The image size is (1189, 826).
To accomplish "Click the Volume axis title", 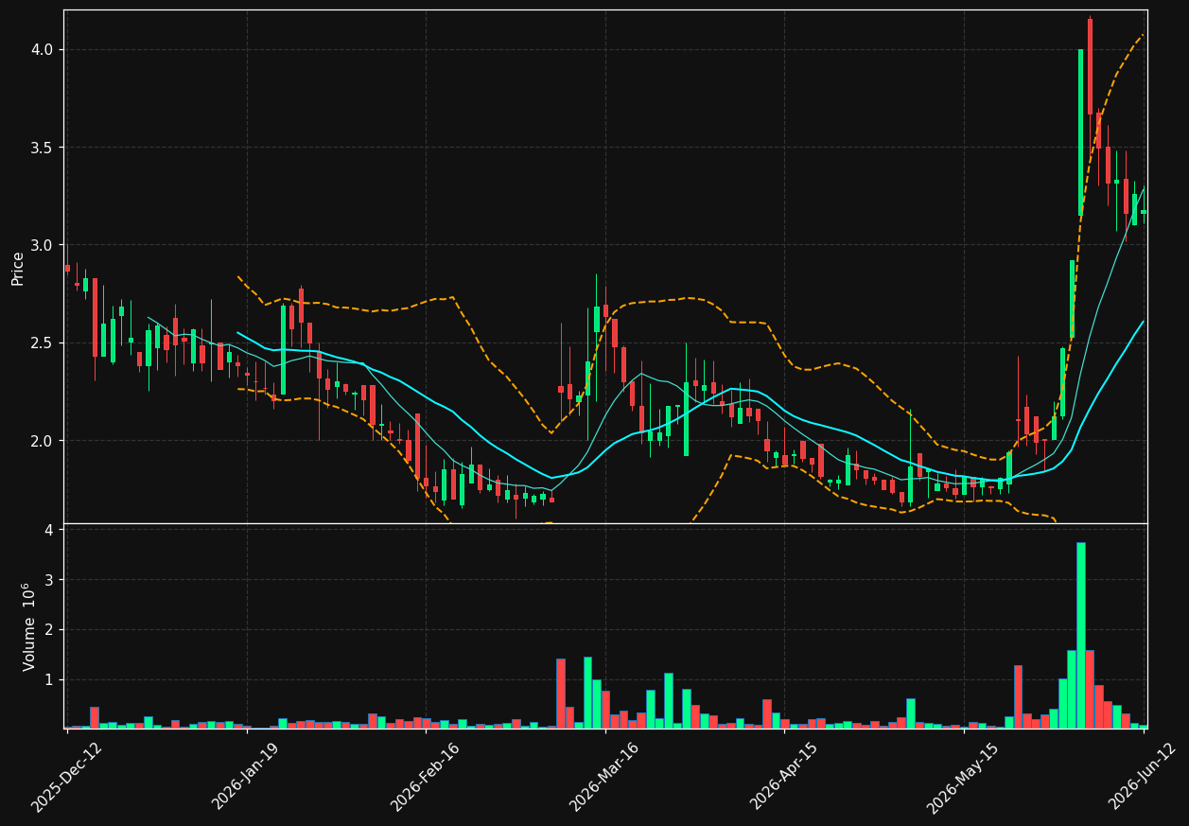I will (x=28, y=626).
